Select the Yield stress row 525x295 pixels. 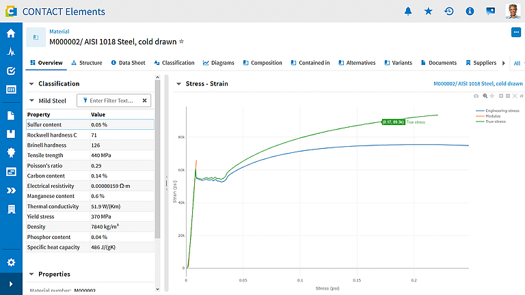[90, 216]
